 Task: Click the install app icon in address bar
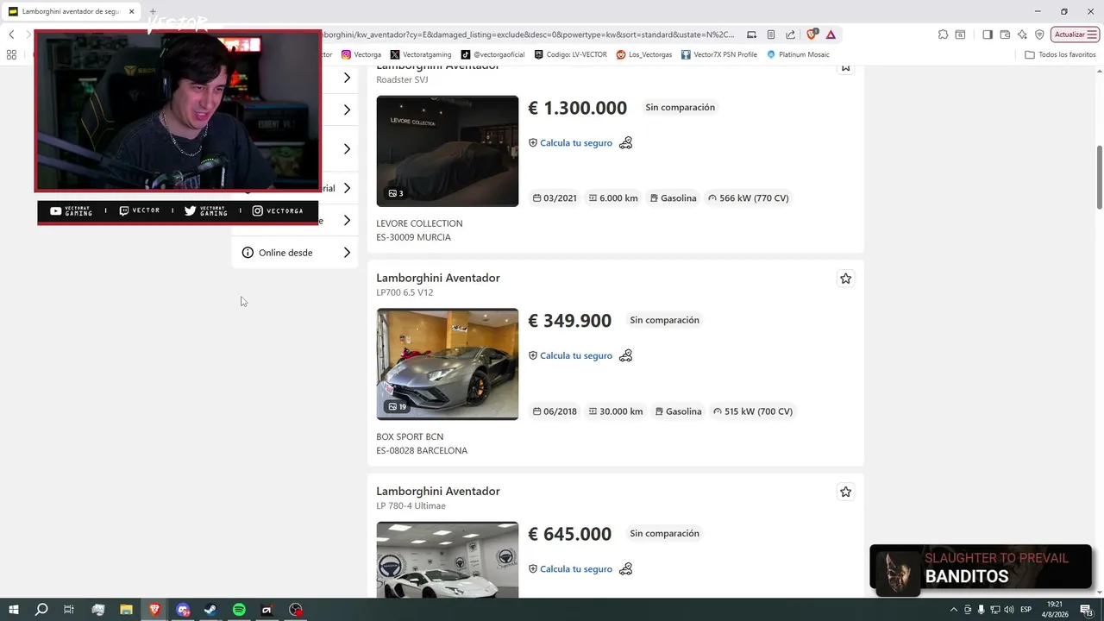pos(752,34)
